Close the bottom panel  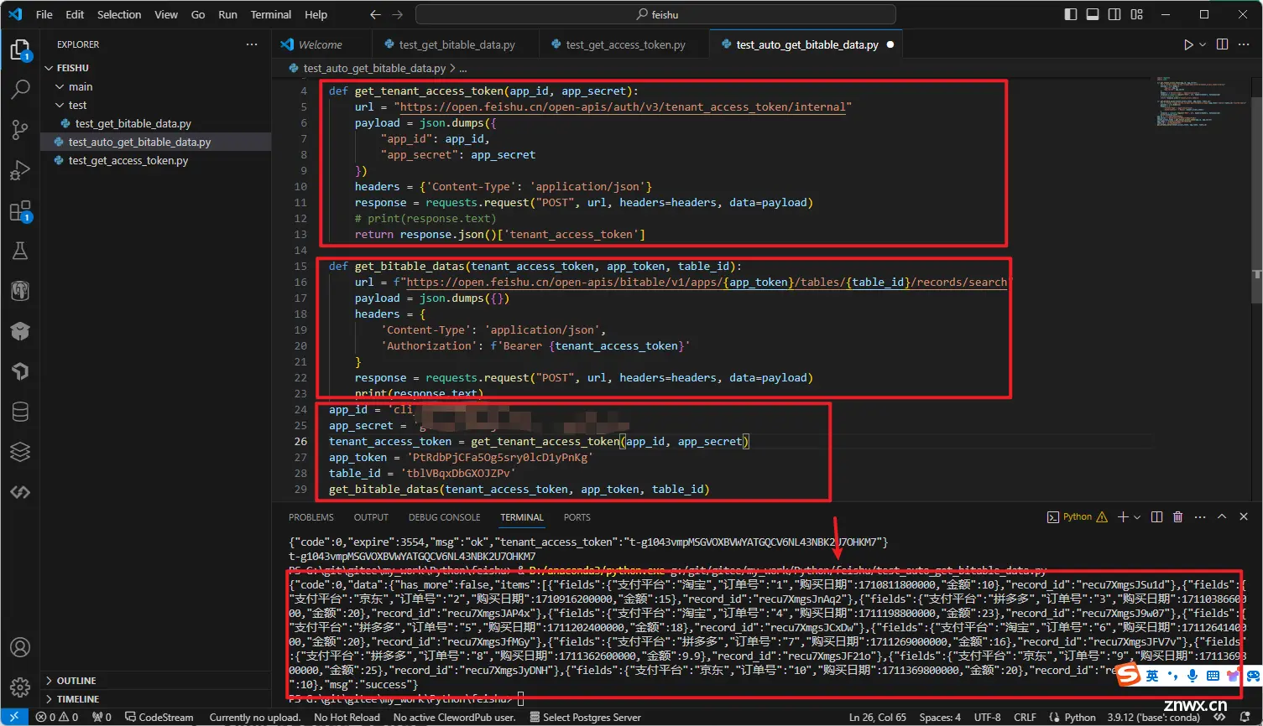coord(1245,517)
